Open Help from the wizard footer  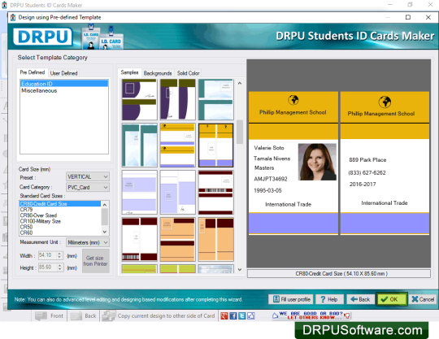point(330,299)
